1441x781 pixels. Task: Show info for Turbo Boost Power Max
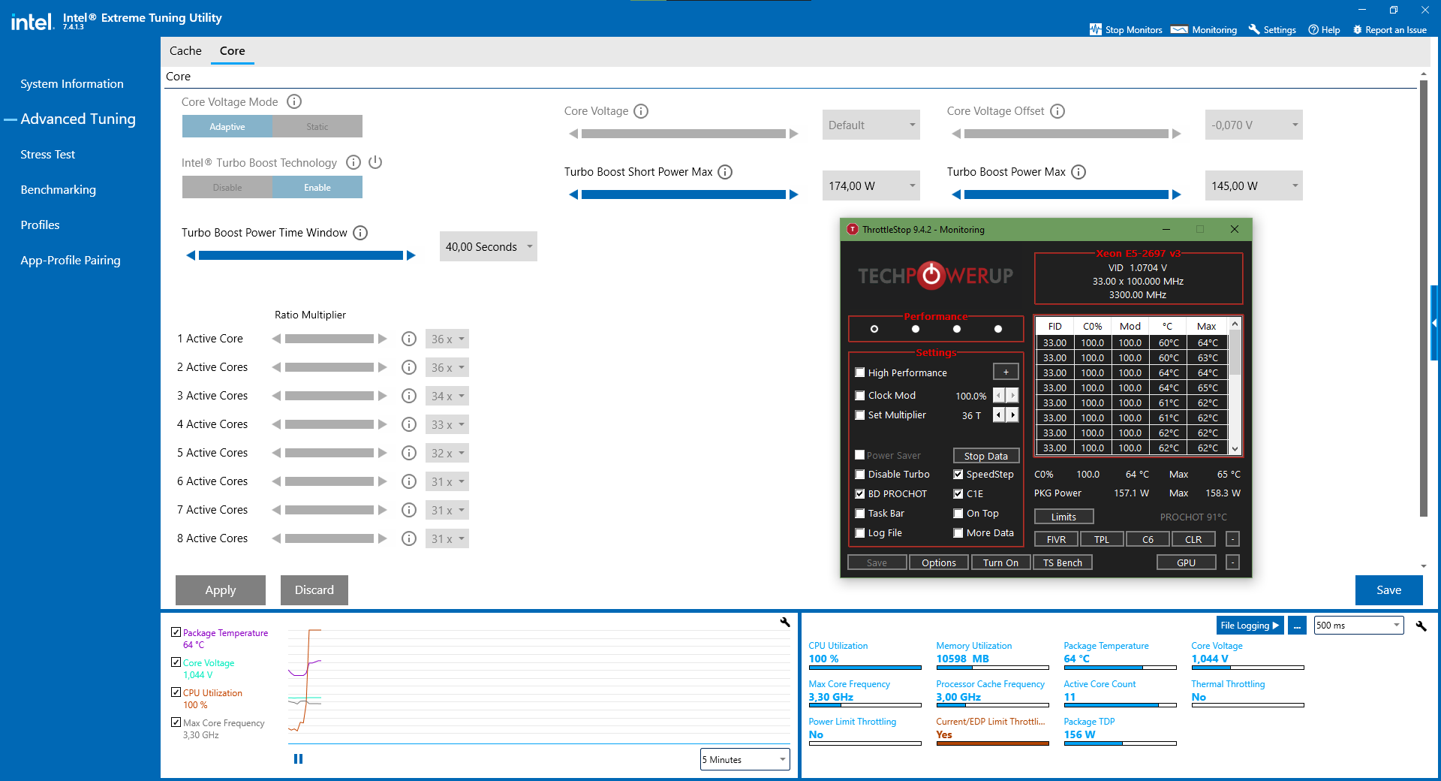(x=1078, y=172)
